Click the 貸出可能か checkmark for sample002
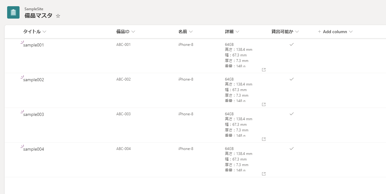 point(292,79)
